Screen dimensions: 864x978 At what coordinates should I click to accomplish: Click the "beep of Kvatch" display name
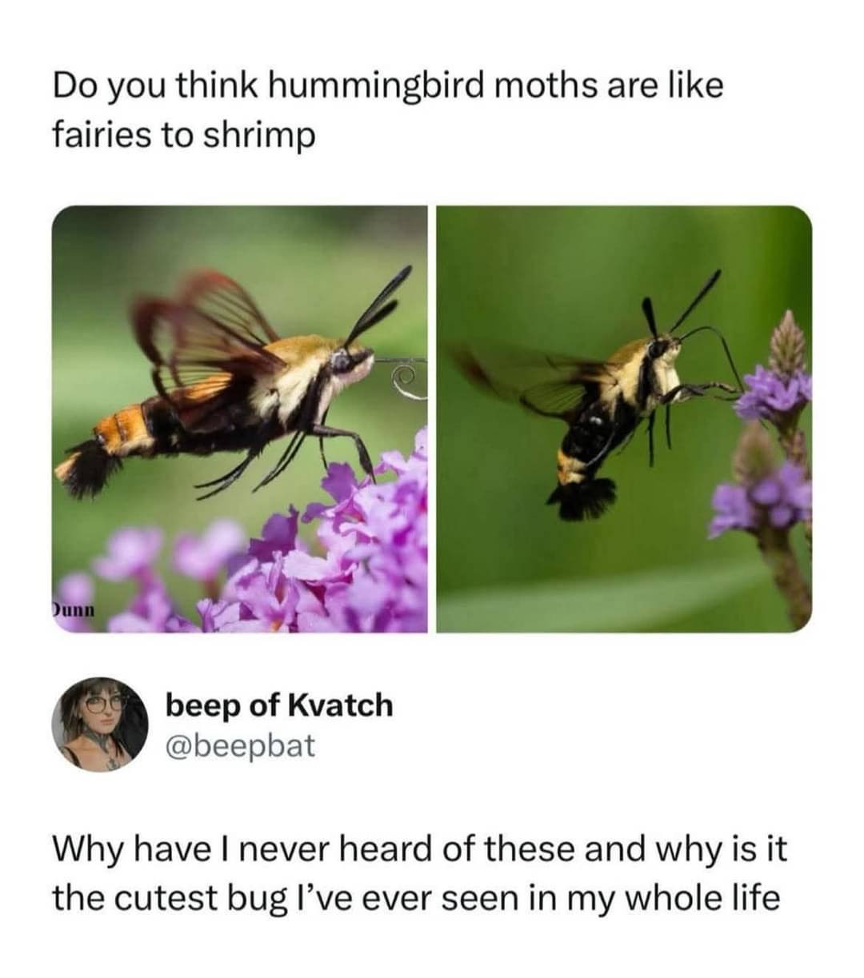pos(279,705)
